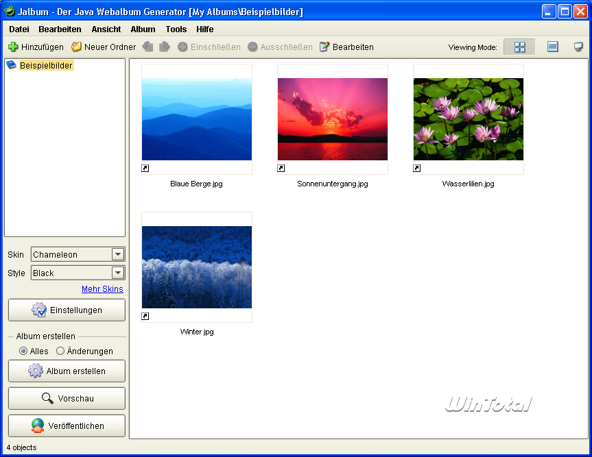592x457 pixels.
Task: Switch to single image viewing mode
Action: click(552, 47)
